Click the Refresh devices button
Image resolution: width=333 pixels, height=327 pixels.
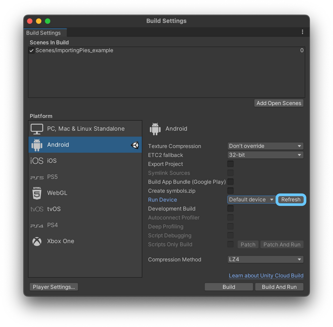point(291,200)
